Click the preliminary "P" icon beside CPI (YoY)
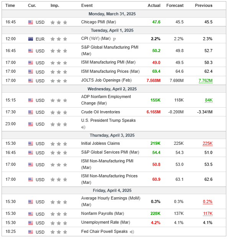The height and width of the screenshot is (239, 229). click(x=114, y=39)
